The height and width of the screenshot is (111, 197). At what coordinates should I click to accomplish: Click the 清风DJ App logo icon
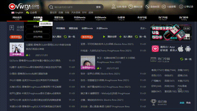(155, 49)
